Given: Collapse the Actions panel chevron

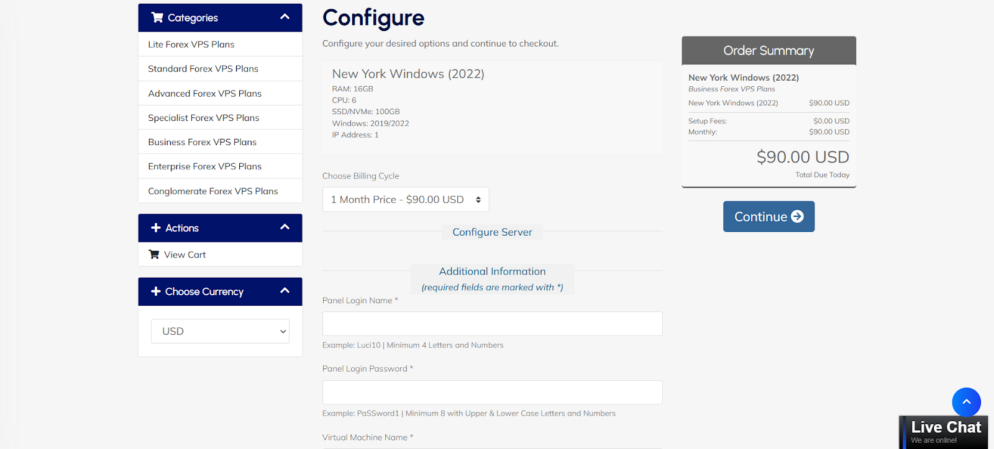Looking at the screenshot, I should tap(285, 227).
